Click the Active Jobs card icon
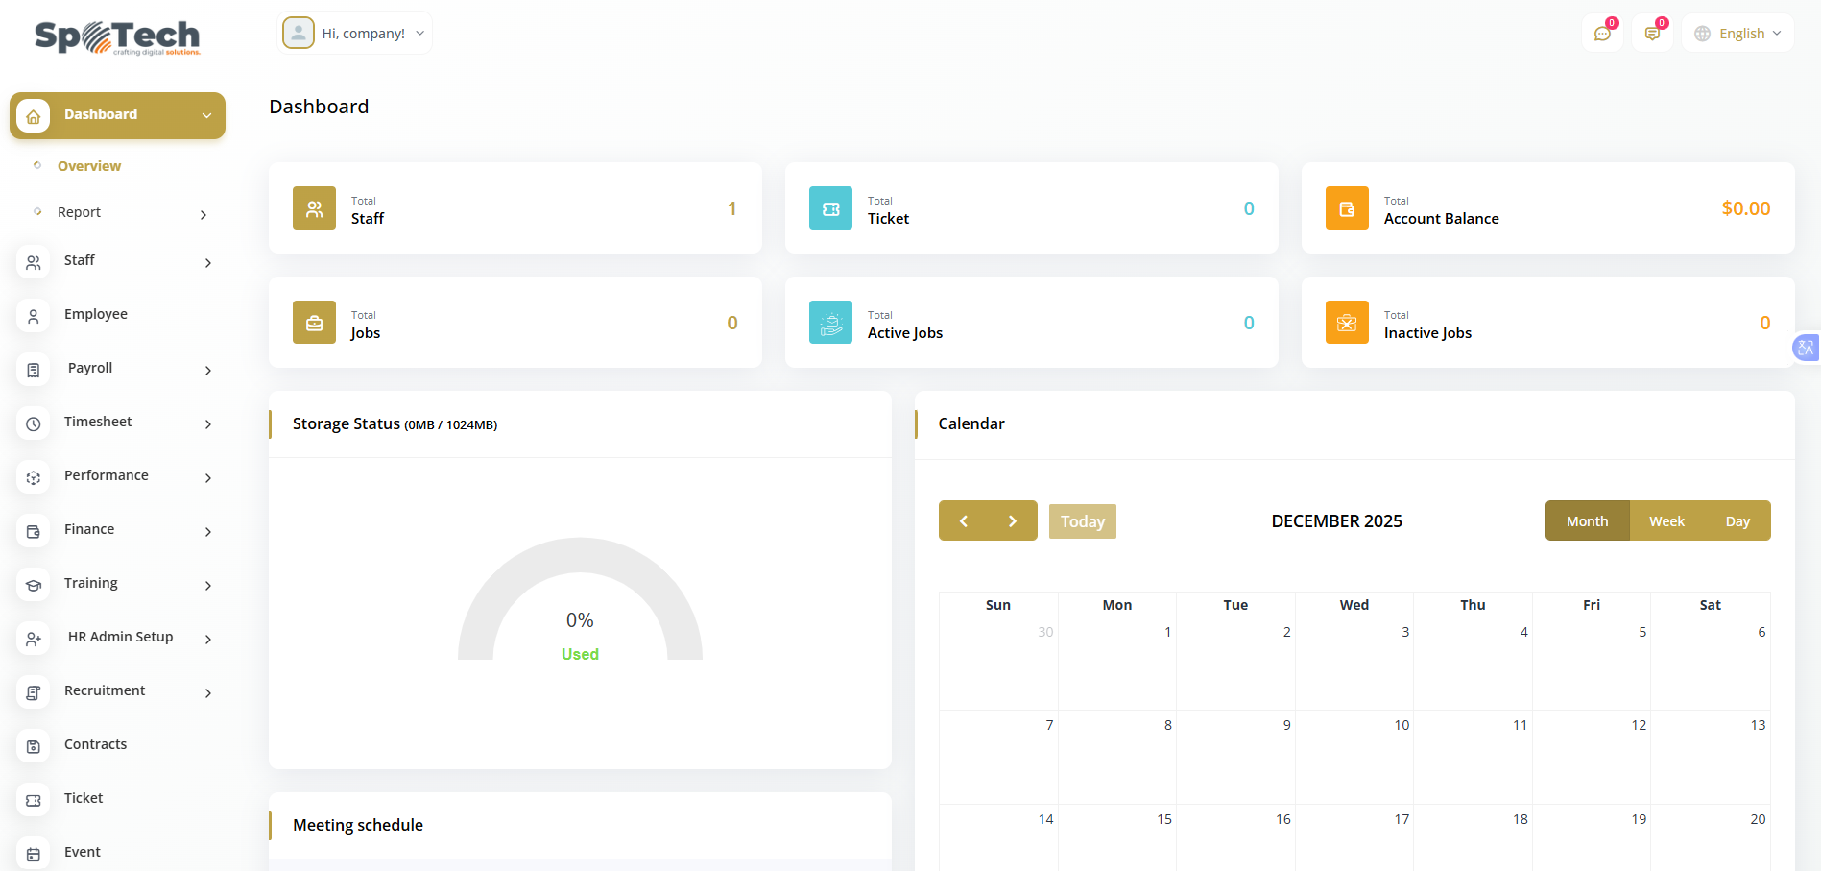 pos(830,323)
